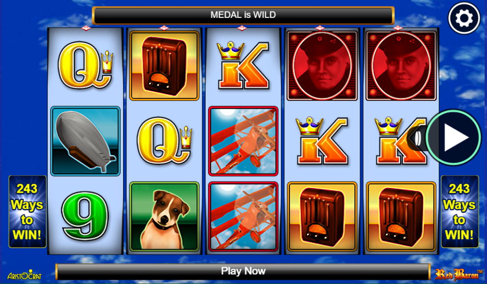Click the green 9 symbol
This screenshot has height=284, width=487.
click(85, 216)
